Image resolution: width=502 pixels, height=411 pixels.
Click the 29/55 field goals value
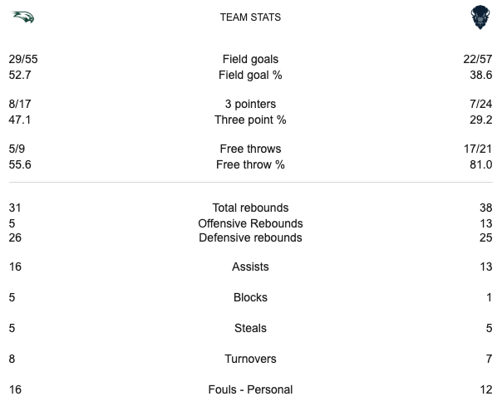pyautogui.click(x=24, y=59)
